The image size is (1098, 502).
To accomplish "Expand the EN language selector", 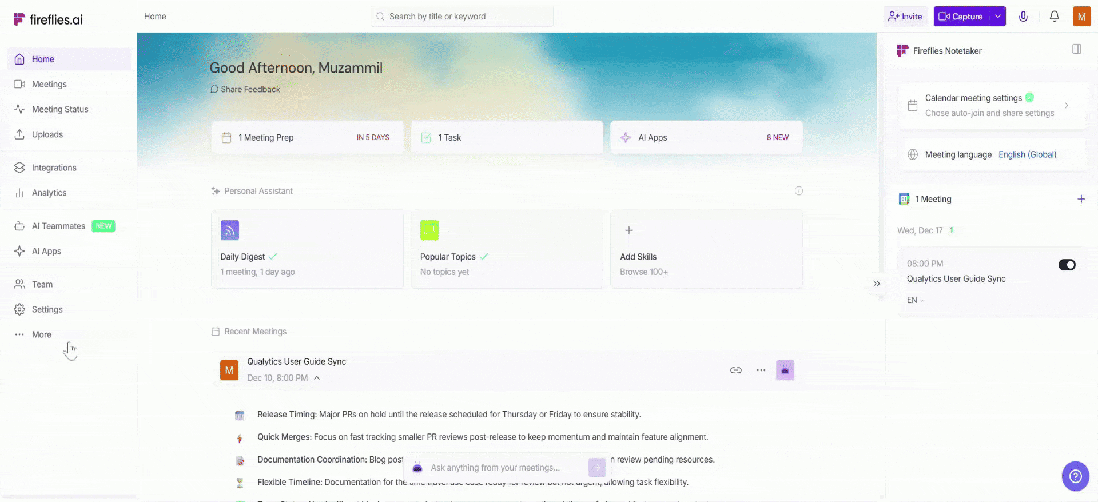I will (x=915, y=300).
